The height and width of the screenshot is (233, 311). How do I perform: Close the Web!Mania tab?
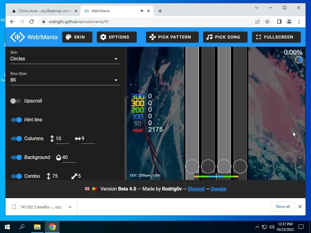(148, 11)
